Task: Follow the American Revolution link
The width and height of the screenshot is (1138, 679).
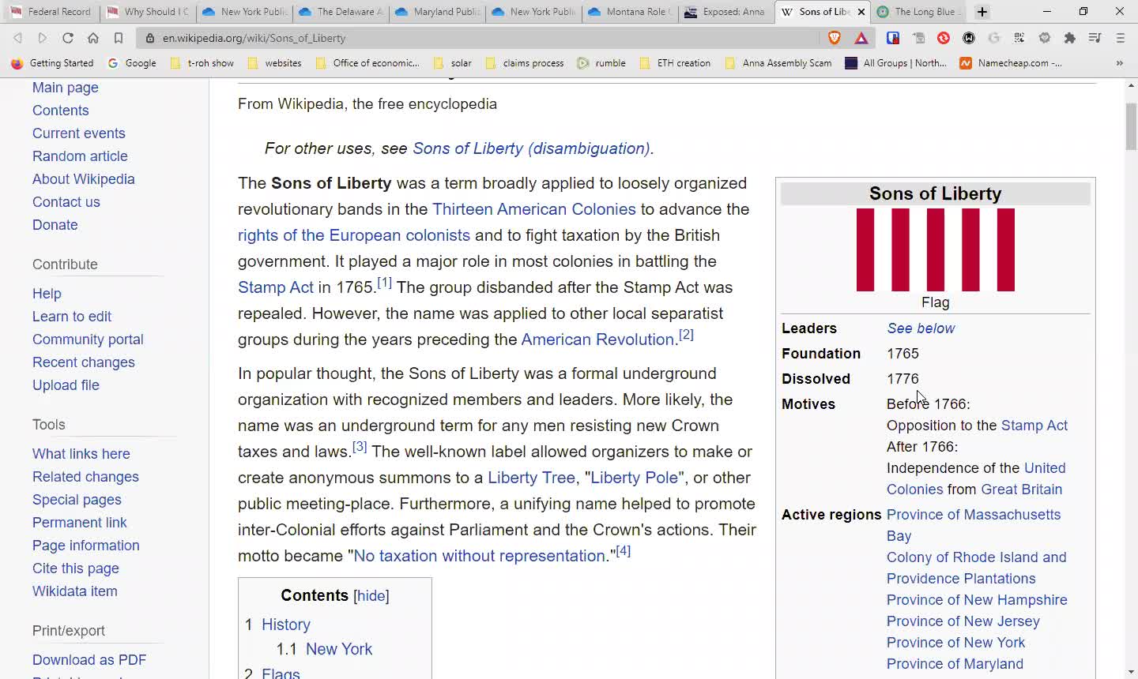Action: click(597, 339)
